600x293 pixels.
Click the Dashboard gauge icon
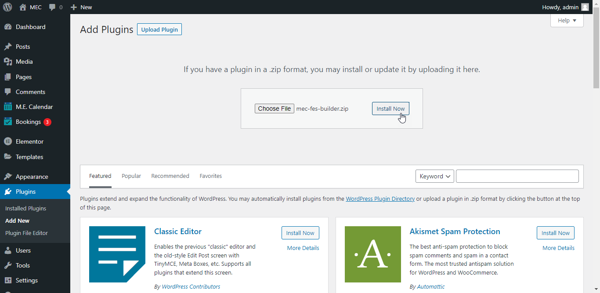point(8,27)
